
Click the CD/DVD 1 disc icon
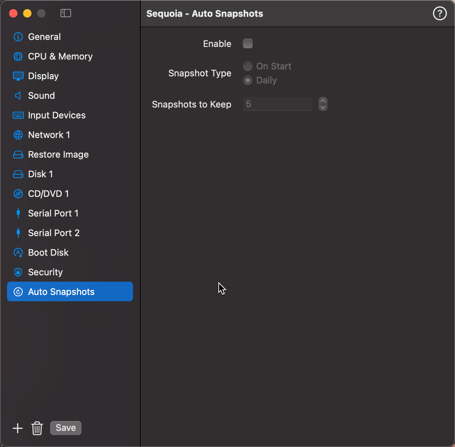(x=18, y=193)
